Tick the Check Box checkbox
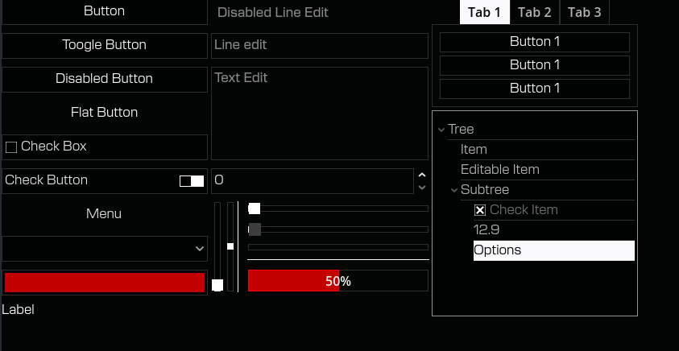Image resolution: width=679 pixels, height=351 pixels. [11, 147]
